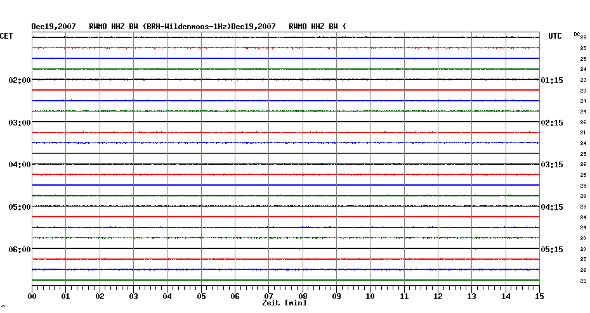Image resolution: width=590 pixels, height=313 pixels.
Task: Click minute label 07 on time axis
Action: click(268, 297)
